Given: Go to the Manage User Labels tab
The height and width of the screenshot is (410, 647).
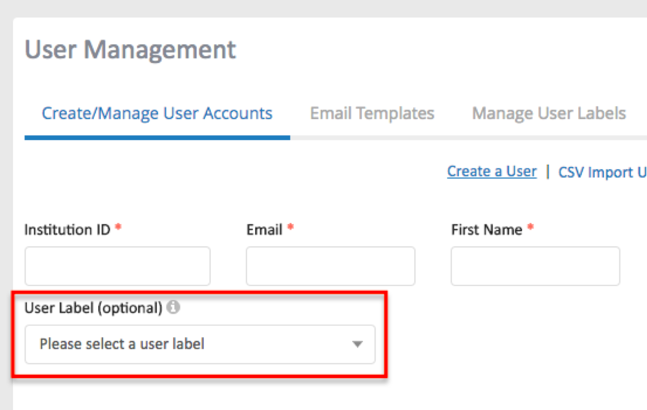Looking at the screenshot, I should 549,113.
